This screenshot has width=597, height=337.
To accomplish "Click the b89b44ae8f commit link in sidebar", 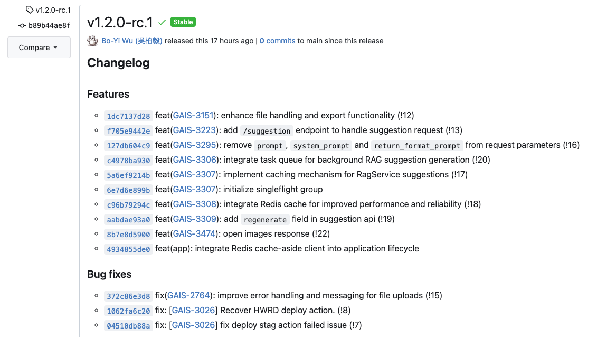I will click(49, 25).
